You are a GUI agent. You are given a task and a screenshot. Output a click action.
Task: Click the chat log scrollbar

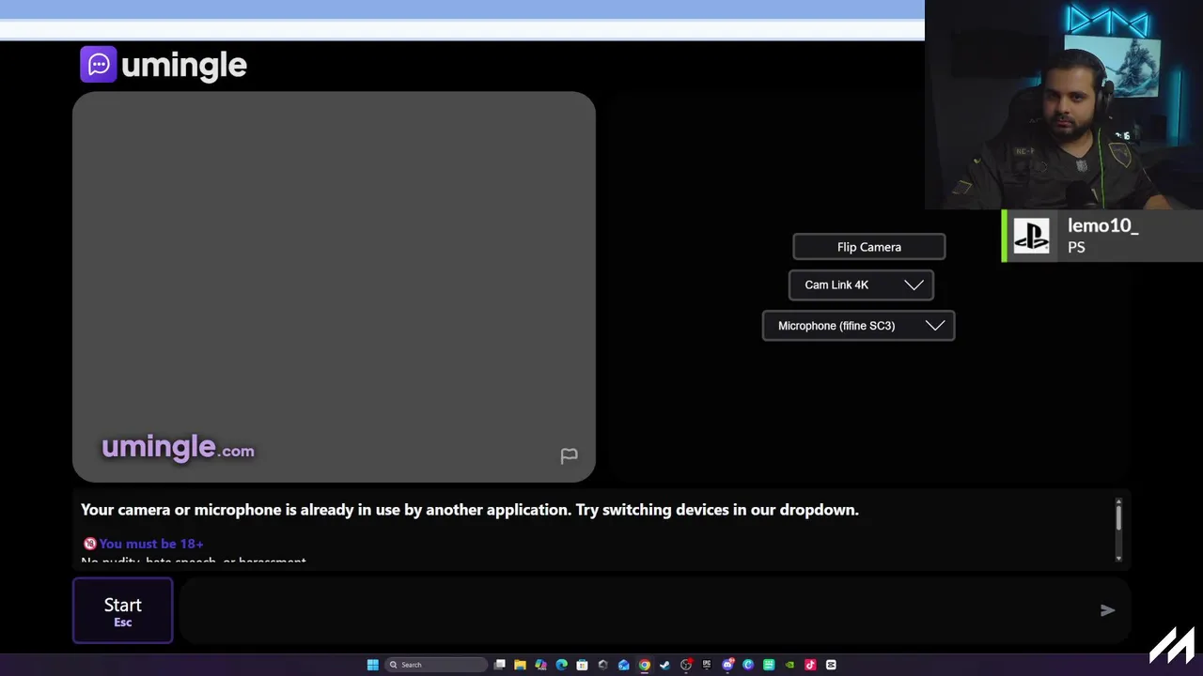pyautogui.click(x=1118, y=530)
